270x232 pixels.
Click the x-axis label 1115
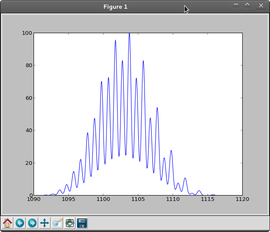point(207,199)
